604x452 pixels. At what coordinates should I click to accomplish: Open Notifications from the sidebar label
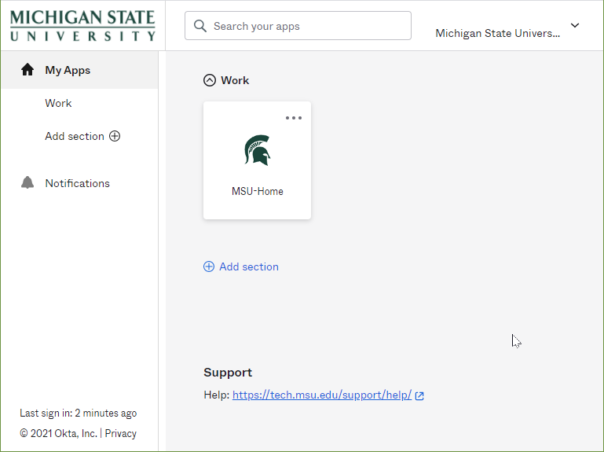click(77, 183)
